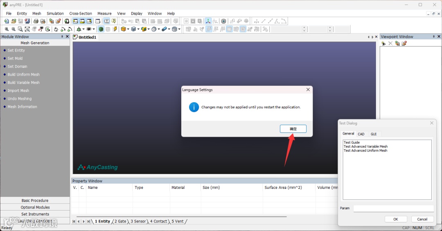Toggle the X cross-section plane icon
442x231 pixels.
click(209, 29)
